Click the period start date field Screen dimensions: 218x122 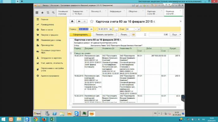pos(84,29)
